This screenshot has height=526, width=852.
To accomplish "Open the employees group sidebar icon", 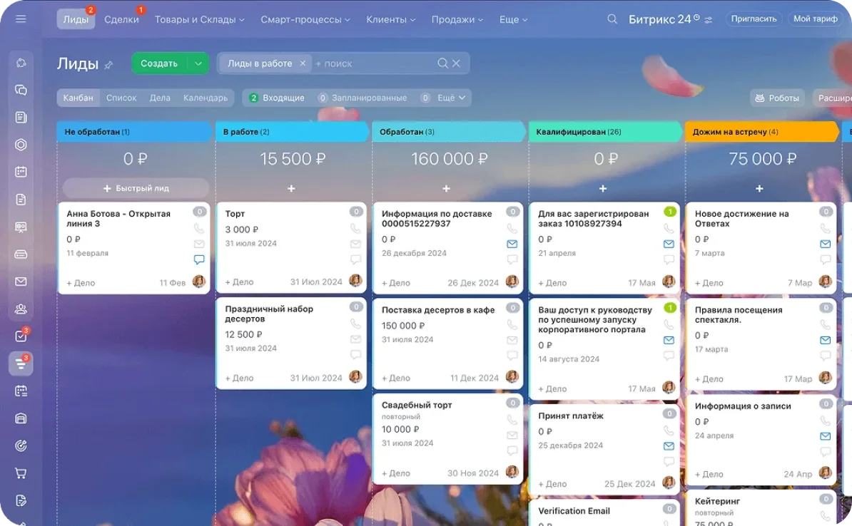I will (21, 309).
